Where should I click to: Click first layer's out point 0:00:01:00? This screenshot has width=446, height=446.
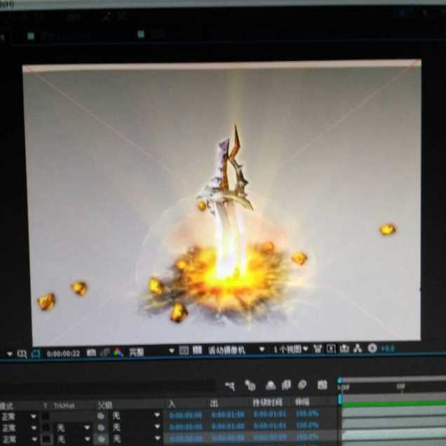tap(228, 414)
